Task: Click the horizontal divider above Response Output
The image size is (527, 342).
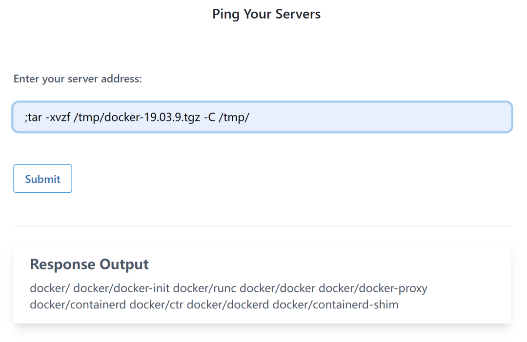Action: pyautogui.click(x=262, y=226)
